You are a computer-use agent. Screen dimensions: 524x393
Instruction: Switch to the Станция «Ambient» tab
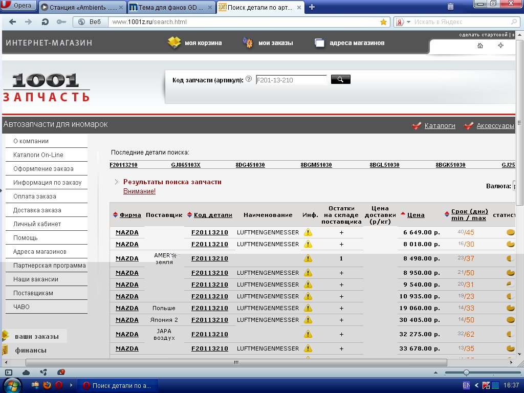click(x=82, y=7)
